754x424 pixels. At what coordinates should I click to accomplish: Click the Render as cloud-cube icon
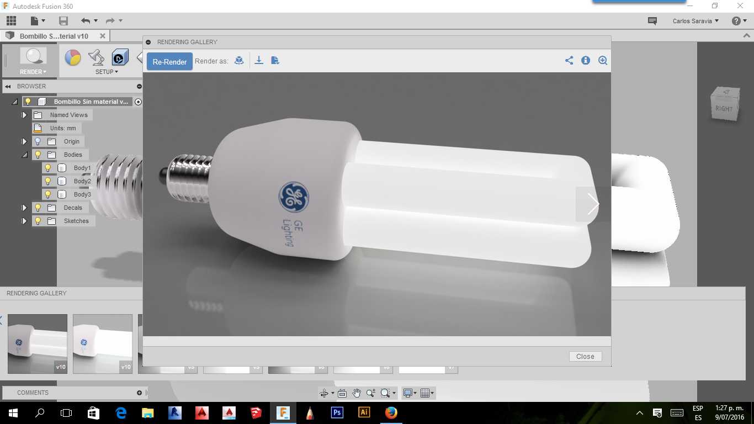[x=239, y=61]
